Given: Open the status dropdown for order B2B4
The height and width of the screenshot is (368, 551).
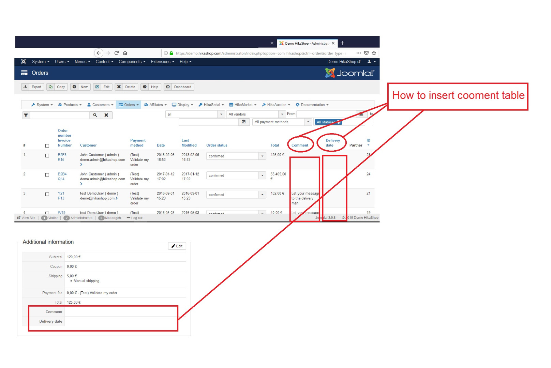Looking at the screenshot, I should (x=236, y=175).
